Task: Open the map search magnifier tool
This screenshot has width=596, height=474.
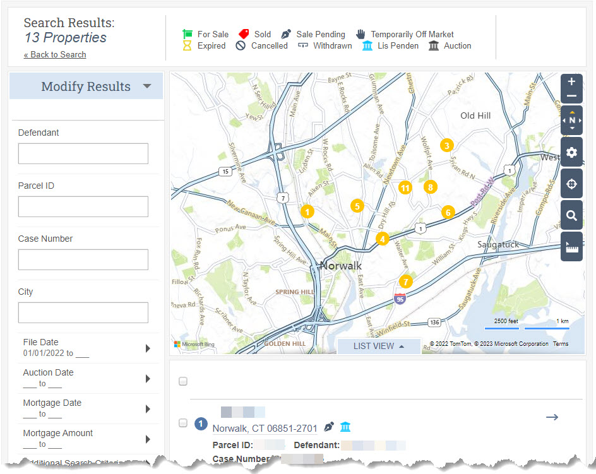Action: (571, 215)
